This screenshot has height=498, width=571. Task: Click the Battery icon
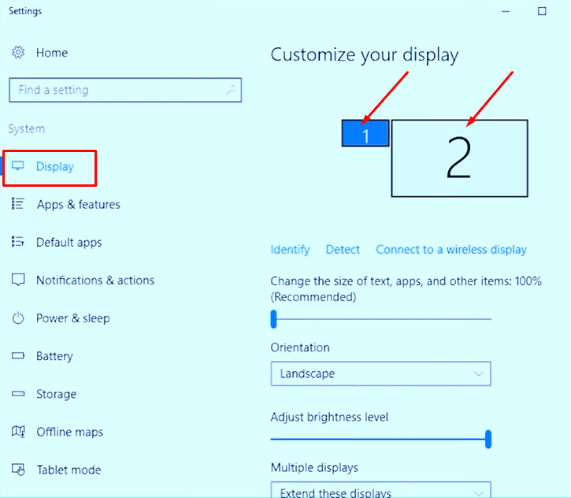tap(18, 355)
